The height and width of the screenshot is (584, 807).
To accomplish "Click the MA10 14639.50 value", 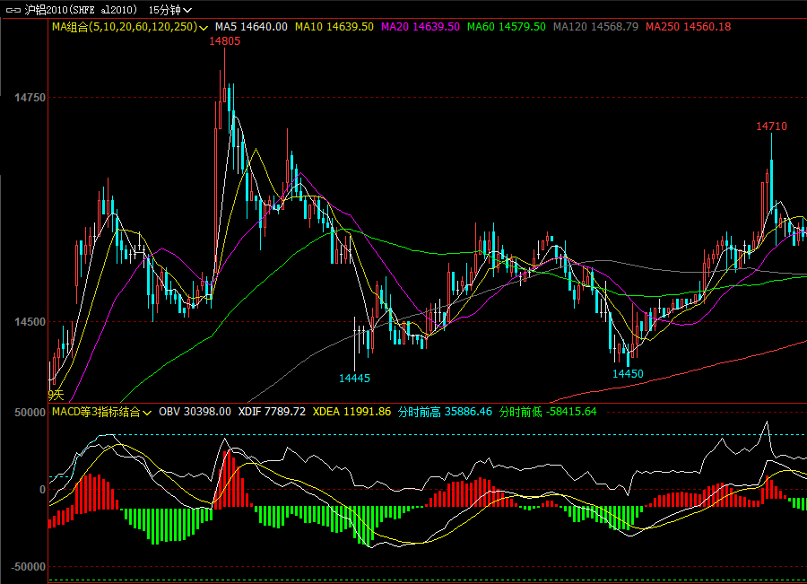I will tap(334, 27).
